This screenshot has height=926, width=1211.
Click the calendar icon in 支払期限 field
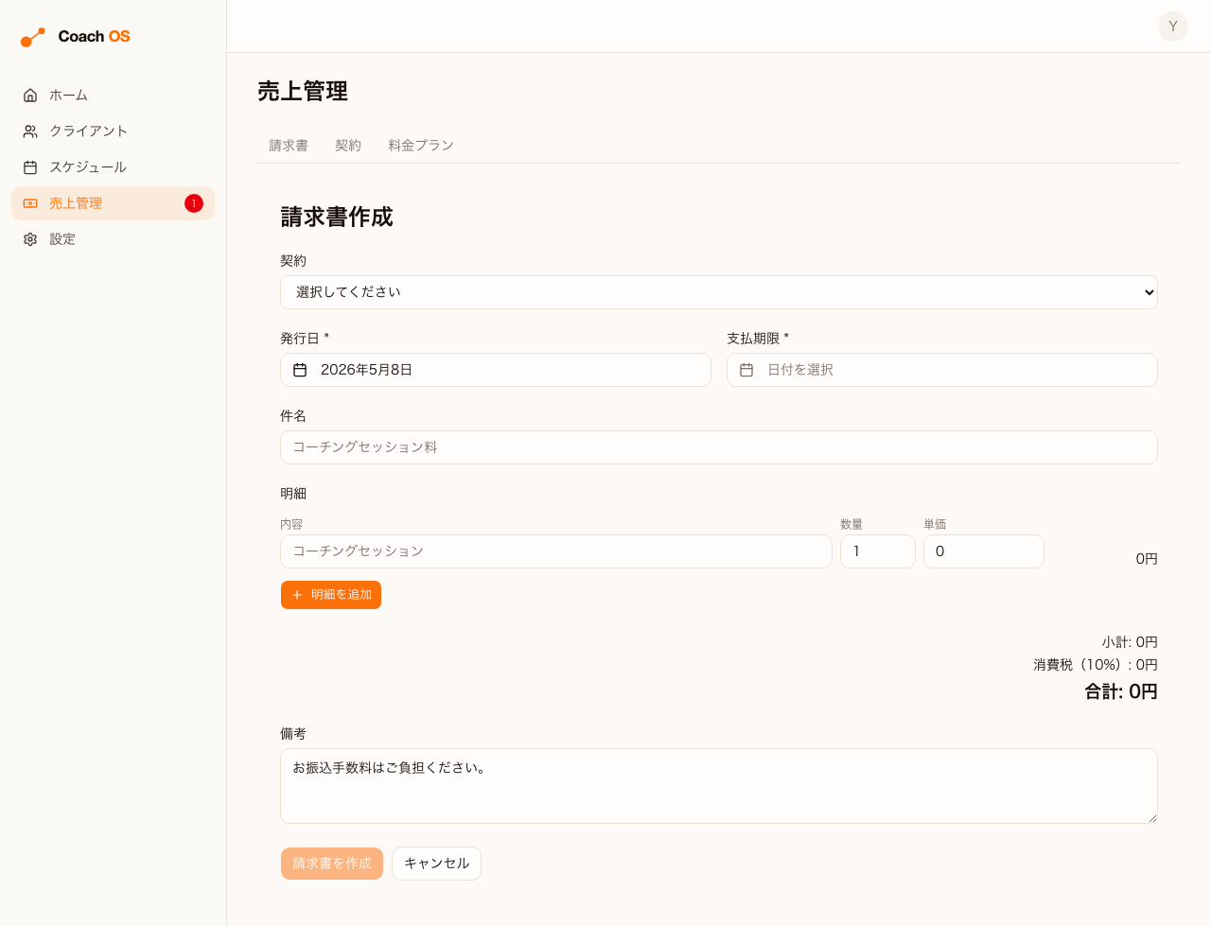click(746, 370)
